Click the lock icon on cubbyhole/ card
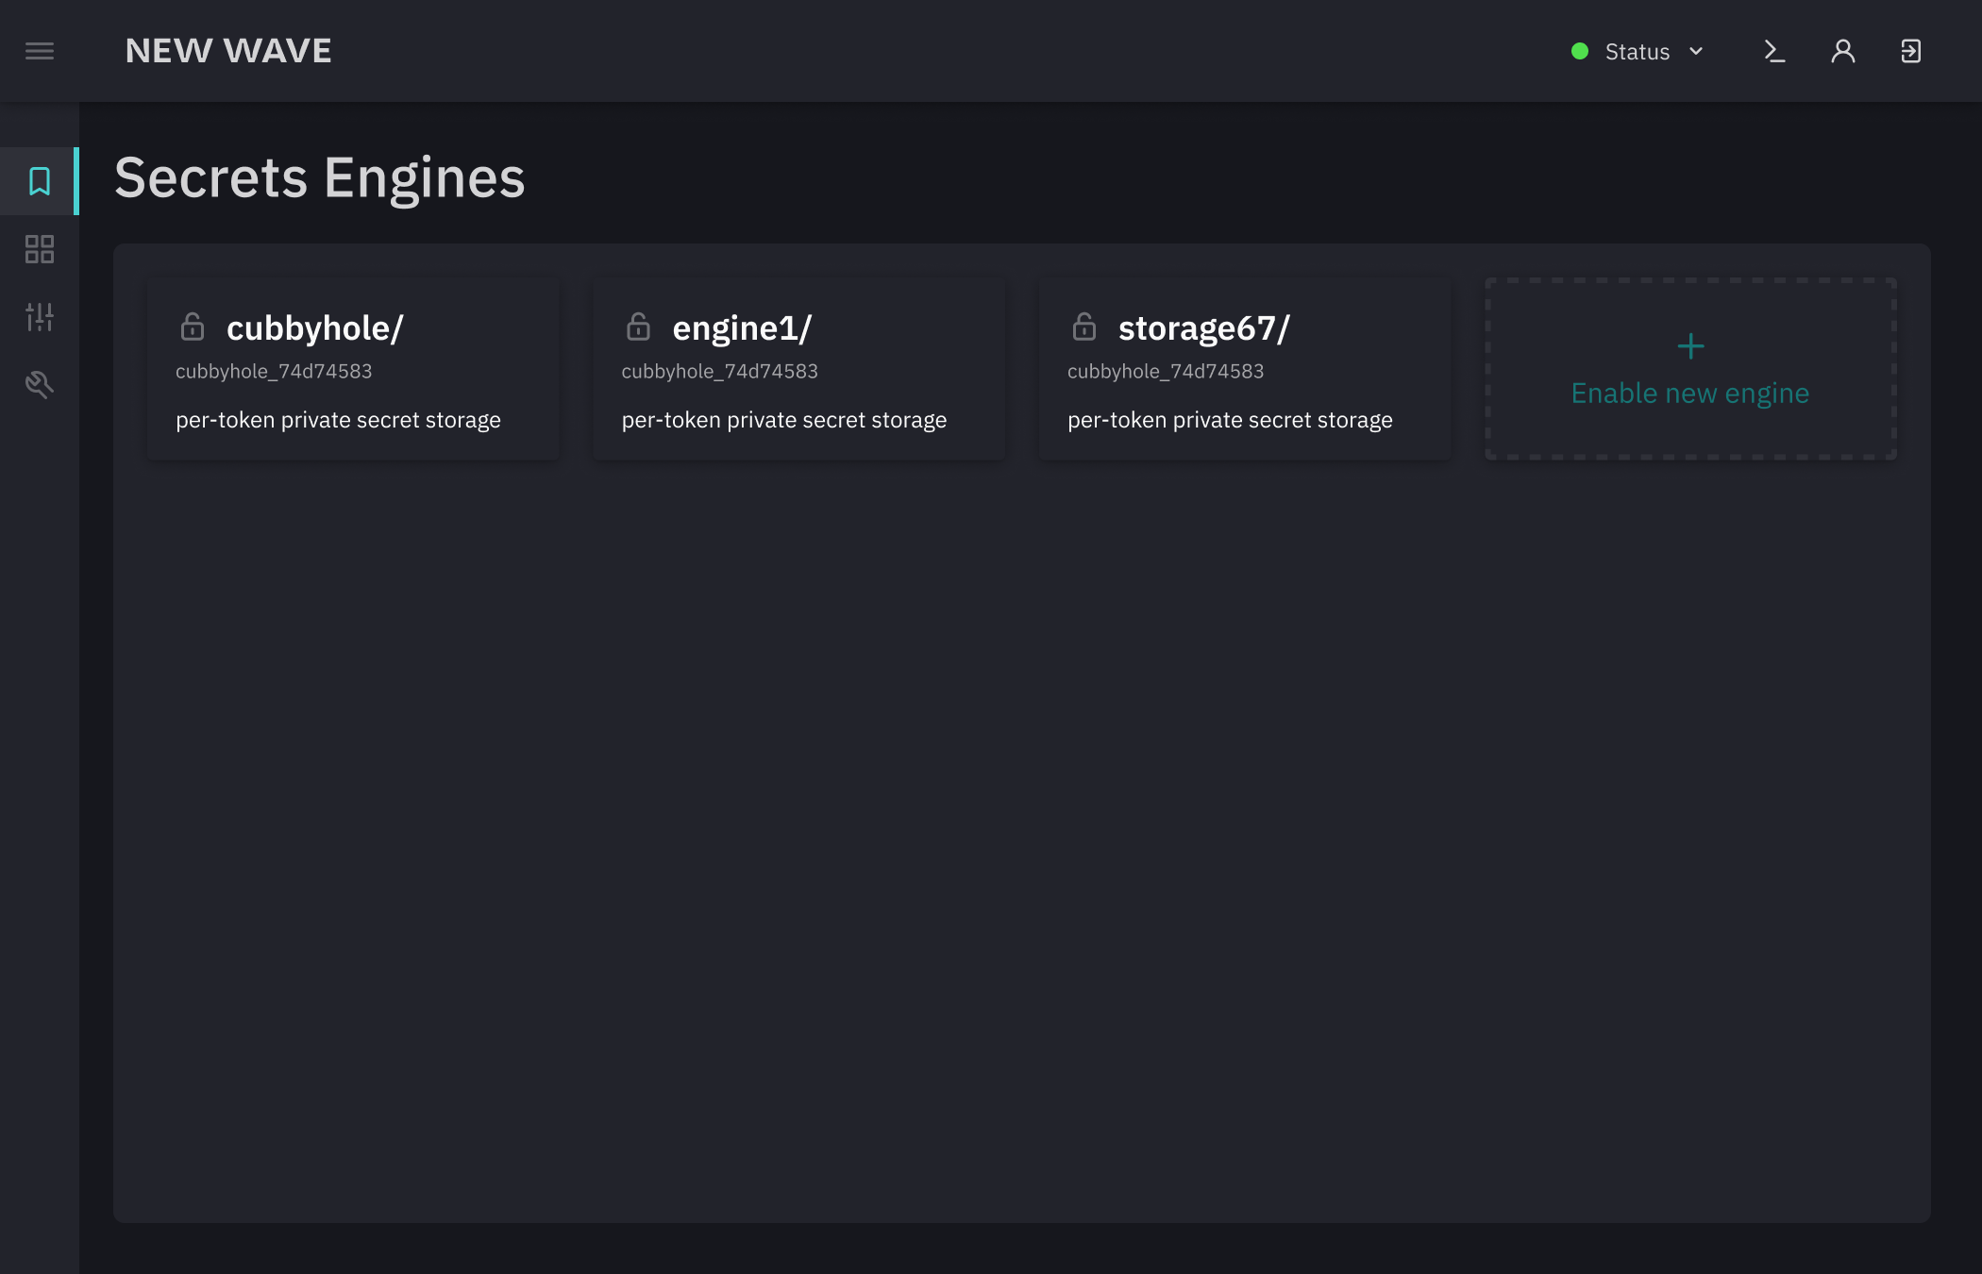Screen dimensions: 1982x1274 193,327
